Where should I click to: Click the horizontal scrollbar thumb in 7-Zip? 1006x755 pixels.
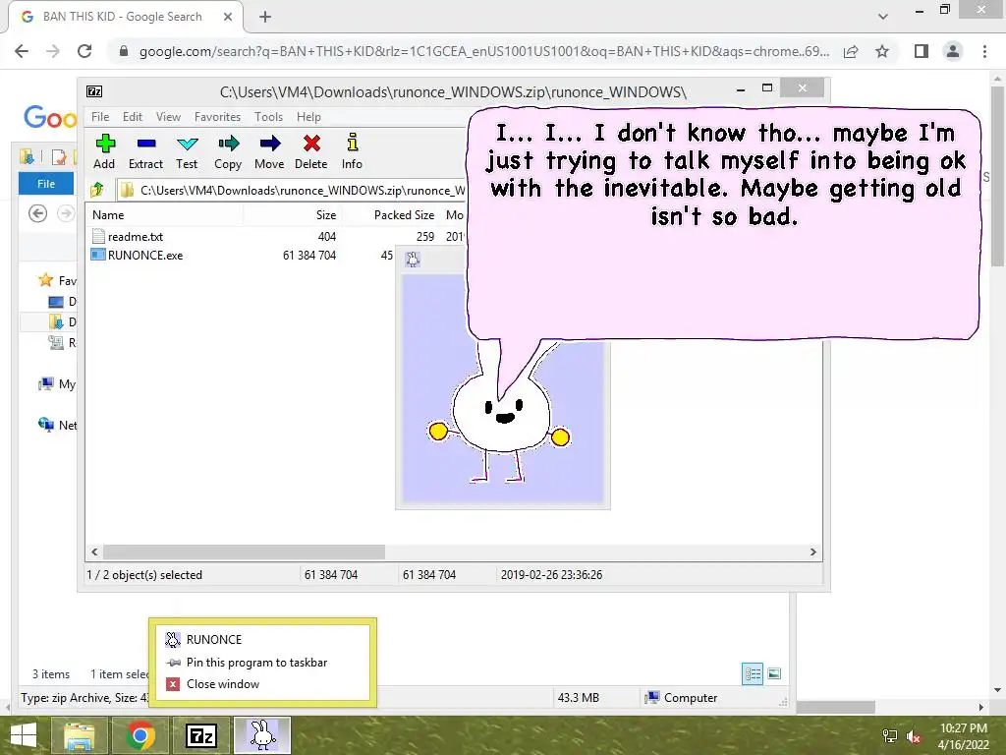point(244,552)
